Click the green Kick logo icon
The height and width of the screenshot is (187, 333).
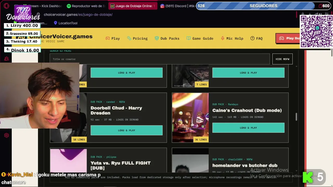(x=308, y=177)
